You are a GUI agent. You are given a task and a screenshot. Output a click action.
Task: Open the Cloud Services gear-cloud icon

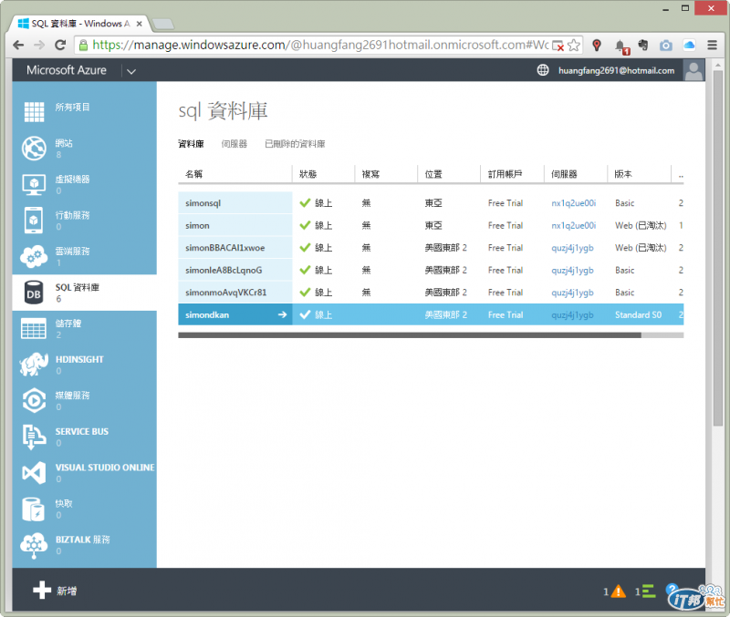point(34,256)
